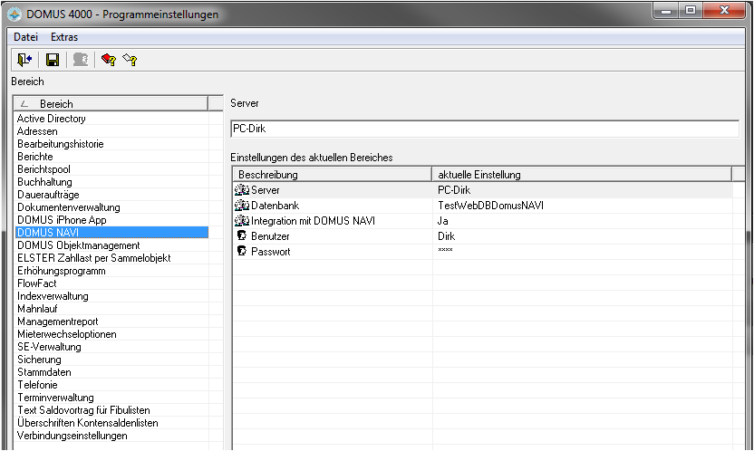The image size is (754, 451).
Task: Click the TestWebDBDomusNAVI database value
Action: coord(490,205)
